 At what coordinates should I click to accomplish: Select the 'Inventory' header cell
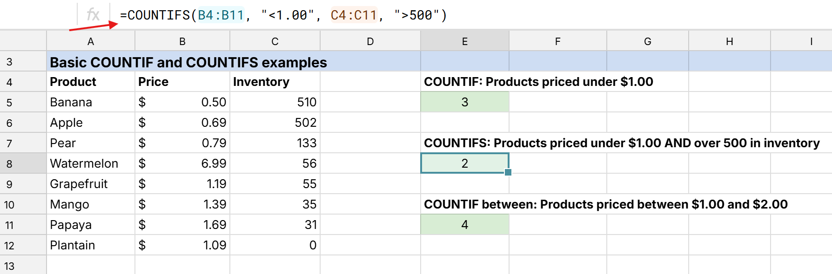tap(275, 82)
